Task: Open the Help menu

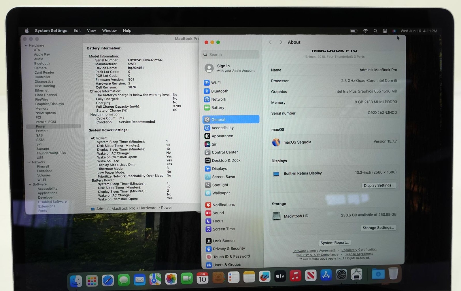Action: [127, 31]
